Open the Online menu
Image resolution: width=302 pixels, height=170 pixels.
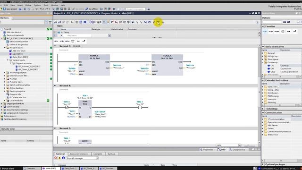[x=28, y=5]
